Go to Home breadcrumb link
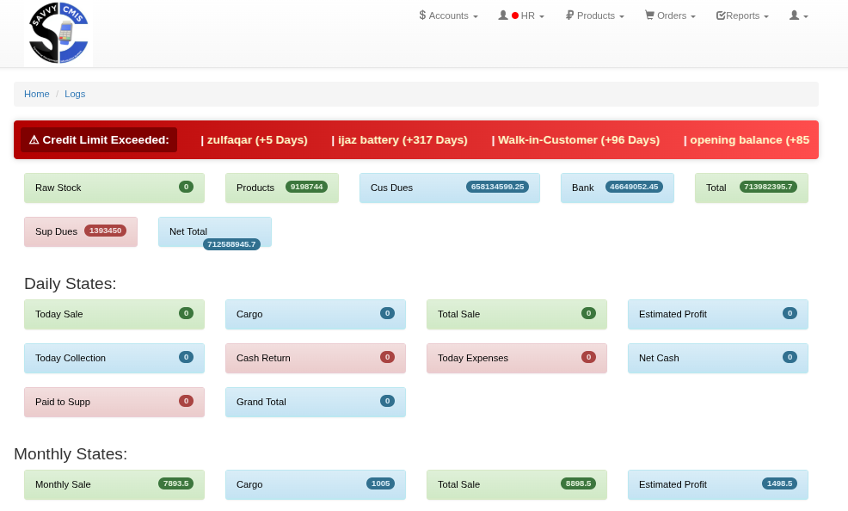Viewport: 848px width, 511px height. click(37, 94)
